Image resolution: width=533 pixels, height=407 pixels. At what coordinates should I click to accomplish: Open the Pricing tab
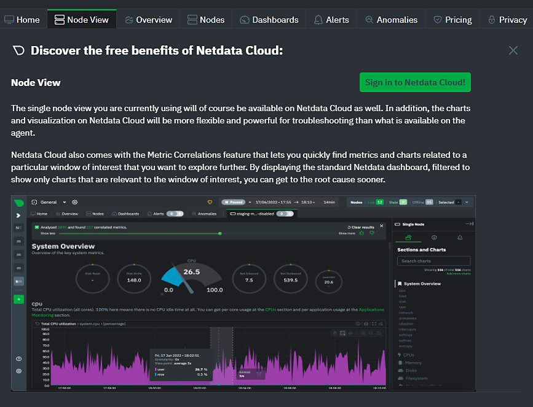(x=453, y=20)
